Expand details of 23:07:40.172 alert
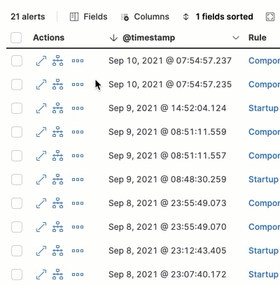 [x=41, y=275]
